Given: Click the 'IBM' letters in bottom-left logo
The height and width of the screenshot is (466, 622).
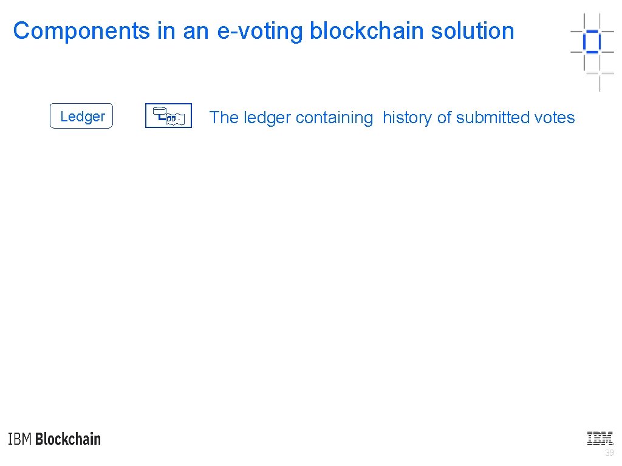Looking at the screenshot, I should coord(19,439).
